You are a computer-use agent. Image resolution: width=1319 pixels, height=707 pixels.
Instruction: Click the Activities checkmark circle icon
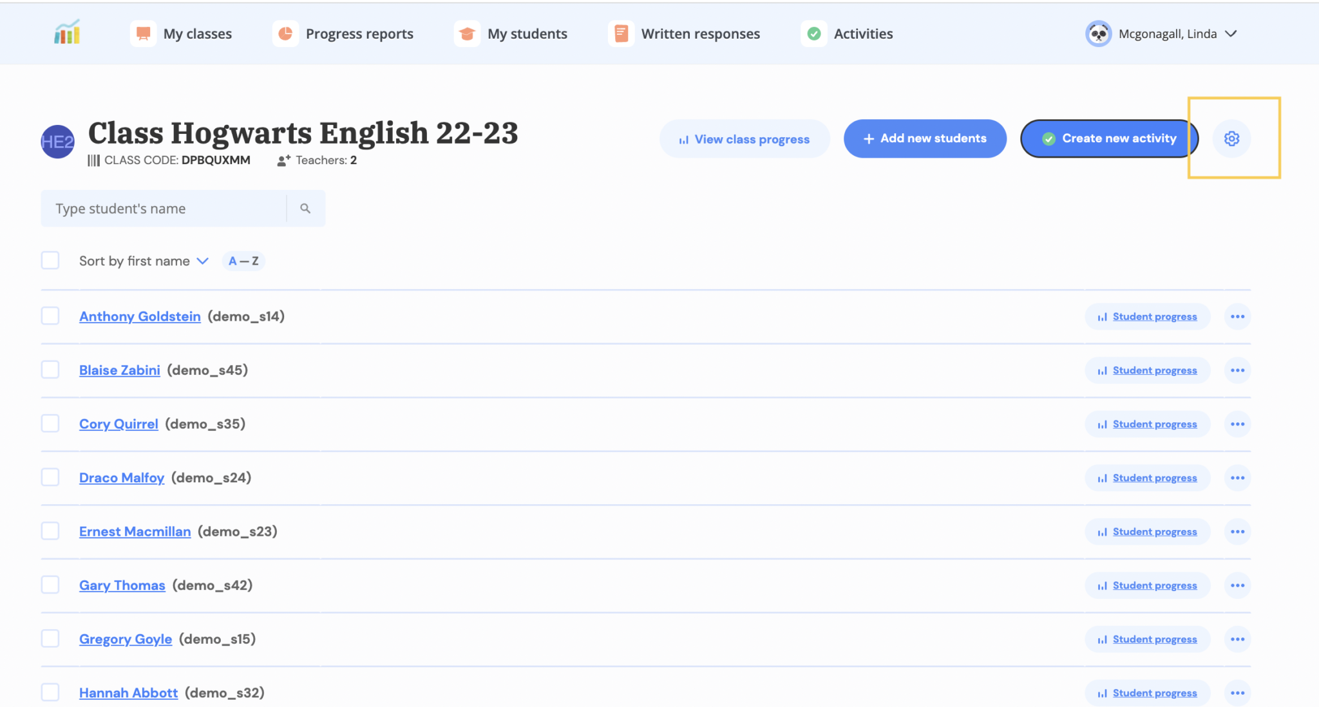tap(813, 33)
